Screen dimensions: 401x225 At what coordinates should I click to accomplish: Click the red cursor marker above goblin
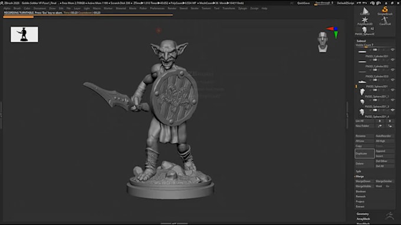point(159,31)
